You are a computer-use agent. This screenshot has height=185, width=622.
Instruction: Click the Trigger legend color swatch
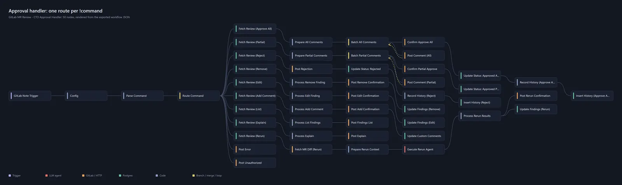[x=10, y=176]
